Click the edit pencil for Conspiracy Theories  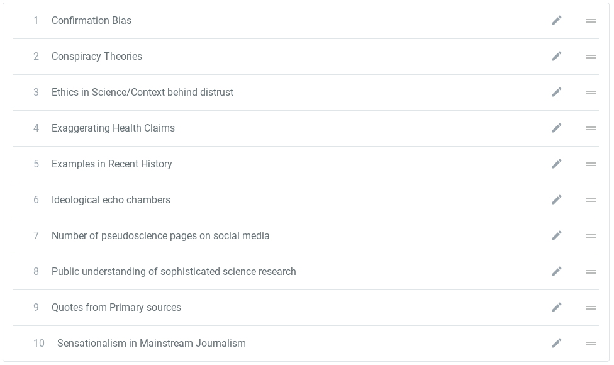pyautogui.click(x=557, y=56)
